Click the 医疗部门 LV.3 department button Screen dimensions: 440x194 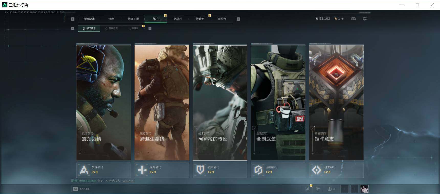[x=162, y=170]
